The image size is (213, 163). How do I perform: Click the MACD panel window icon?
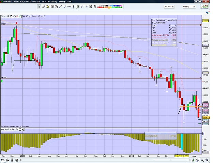[20, 130]
